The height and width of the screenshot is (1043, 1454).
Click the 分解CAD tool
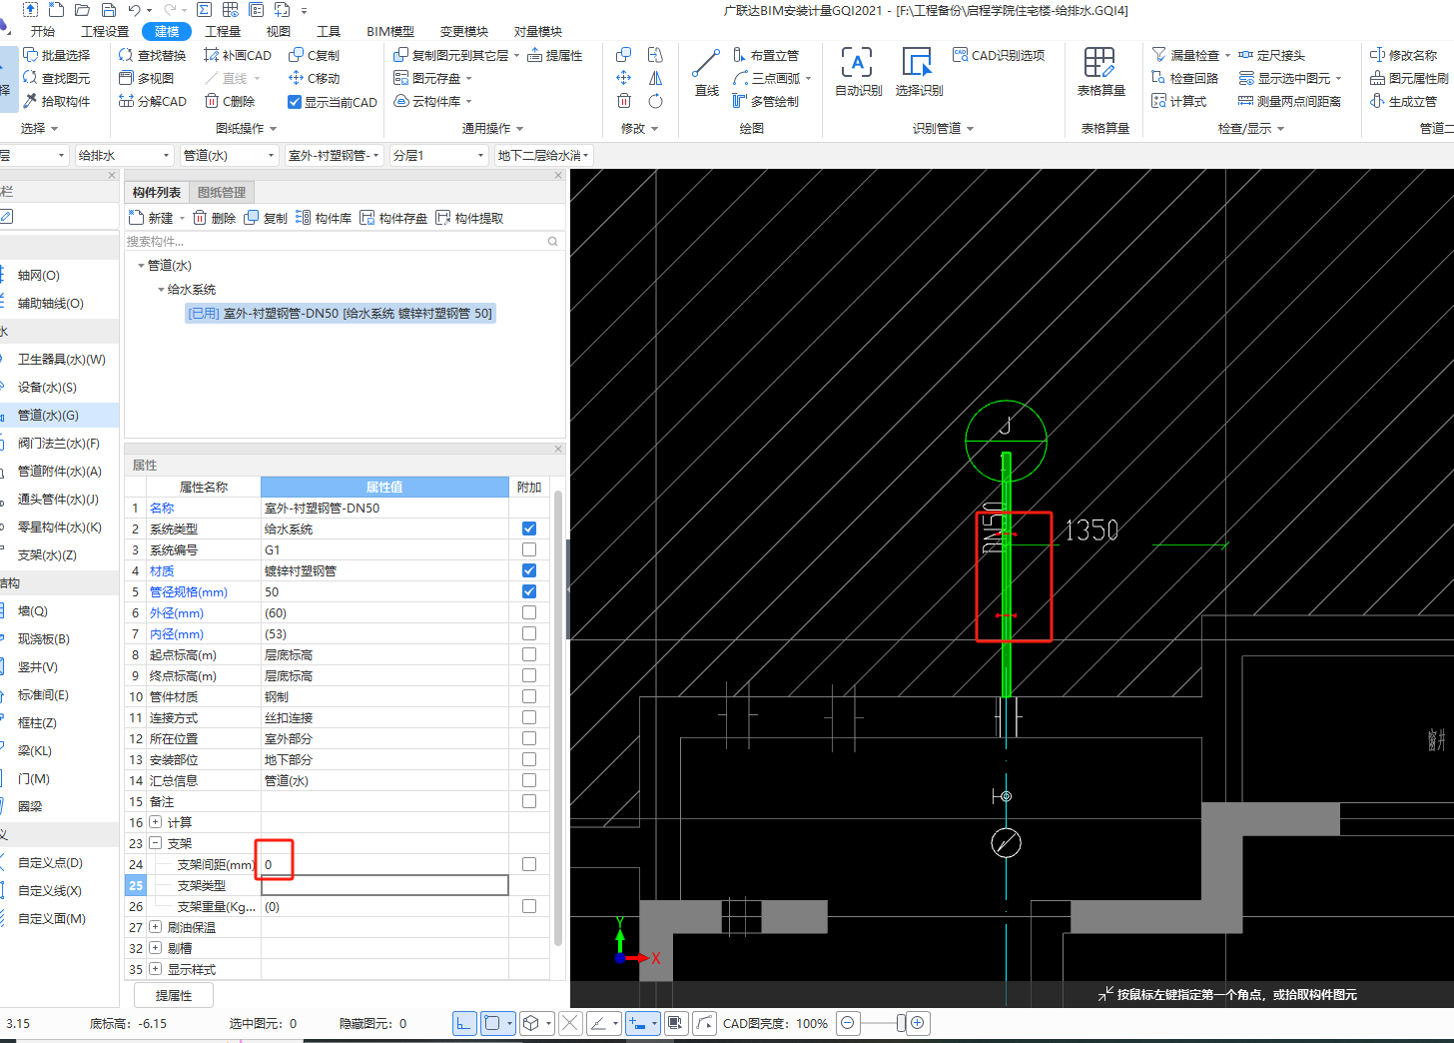(x=153, y=101)
